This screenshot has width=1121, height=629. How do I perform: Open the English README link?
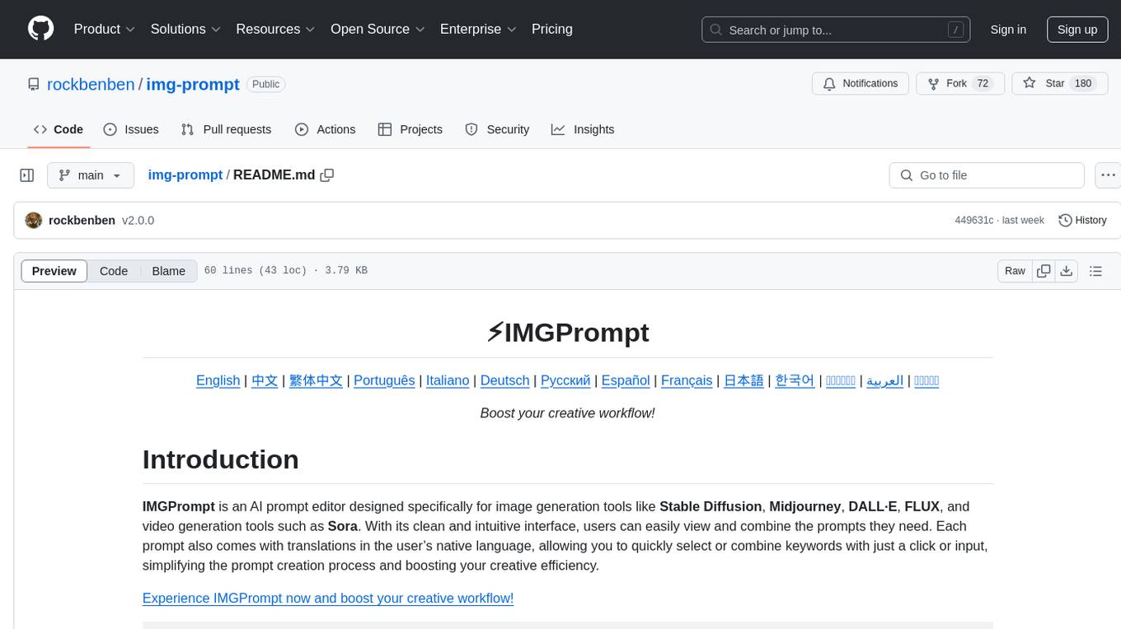pos(218,380)
